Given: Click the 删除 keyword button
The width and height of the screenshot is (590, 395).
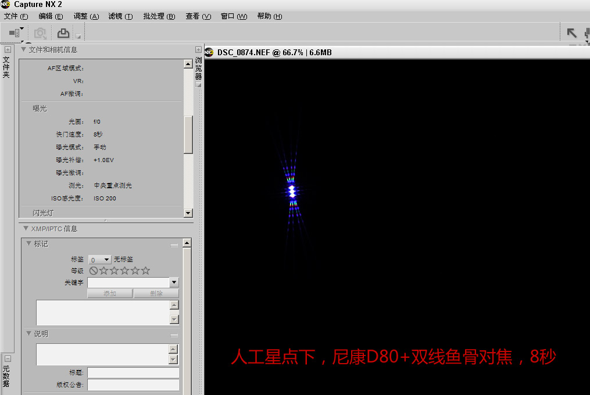Looking at the screenshot, I should (156, 294).
